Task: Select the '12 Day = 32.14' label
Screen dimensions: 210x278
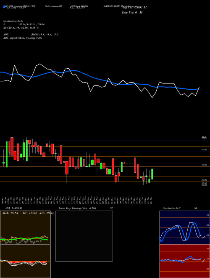Action: [16, 8]
